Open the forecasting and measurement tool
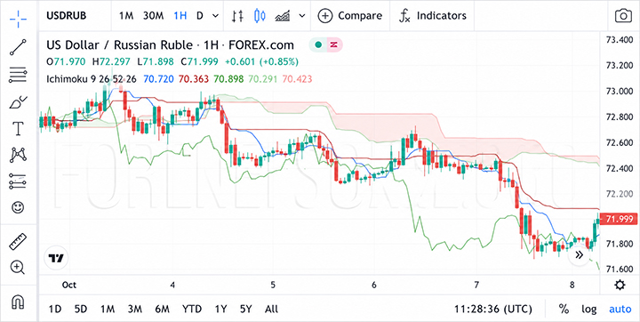This screenshot has height=322, width=640. [18, 181]
